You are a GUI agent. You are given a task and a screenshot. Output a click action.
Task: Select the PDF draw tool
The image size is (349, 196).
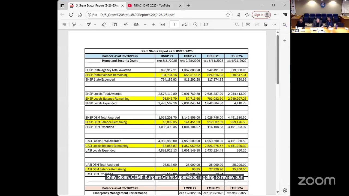(x=89, y=24)
